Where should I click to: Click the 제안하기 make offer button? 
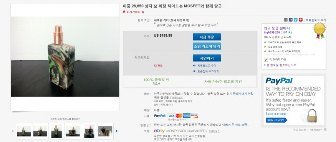click(x=207, y=58)
